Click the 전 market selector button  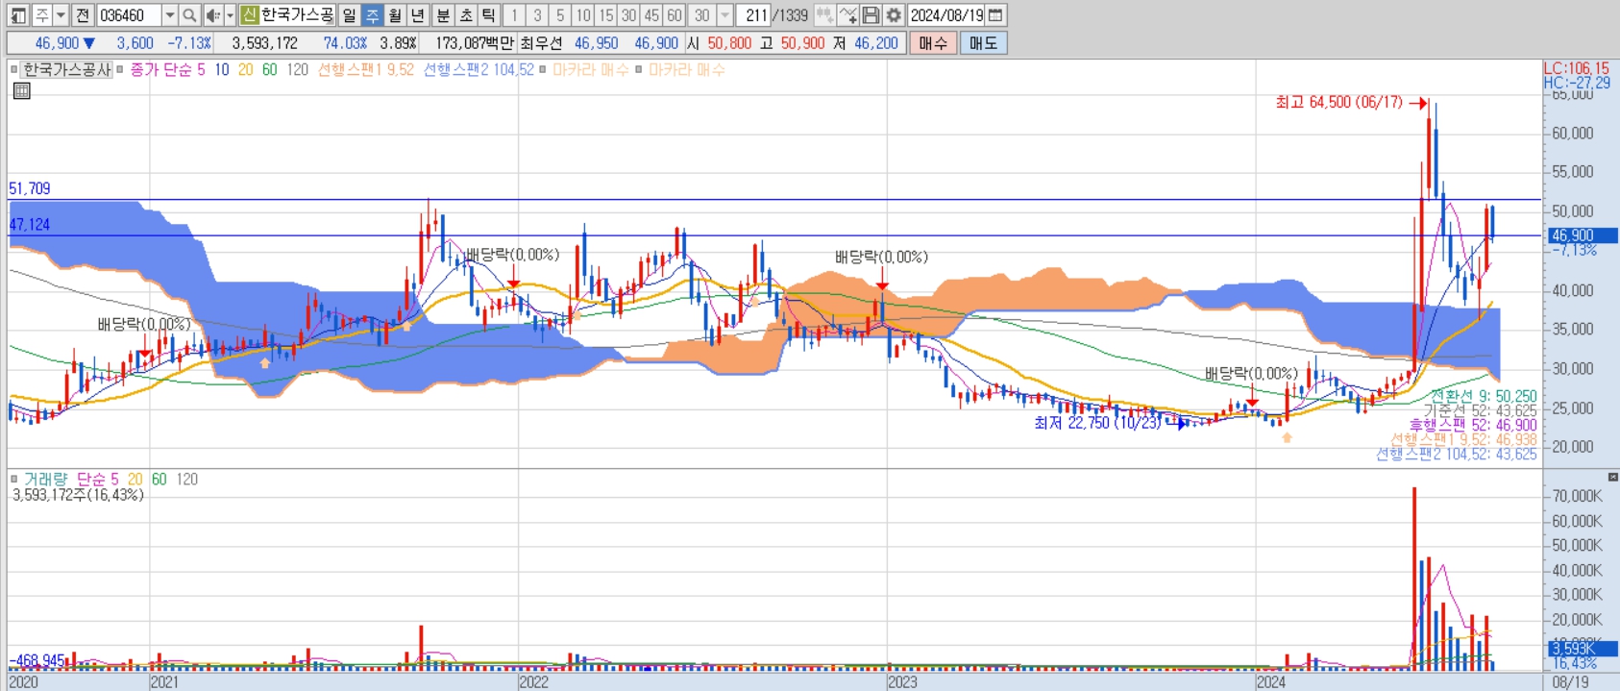(83, 15)
